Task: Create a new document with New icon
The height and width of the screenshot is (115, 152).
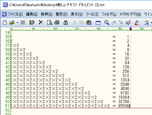Action: (x=5, y=23)
